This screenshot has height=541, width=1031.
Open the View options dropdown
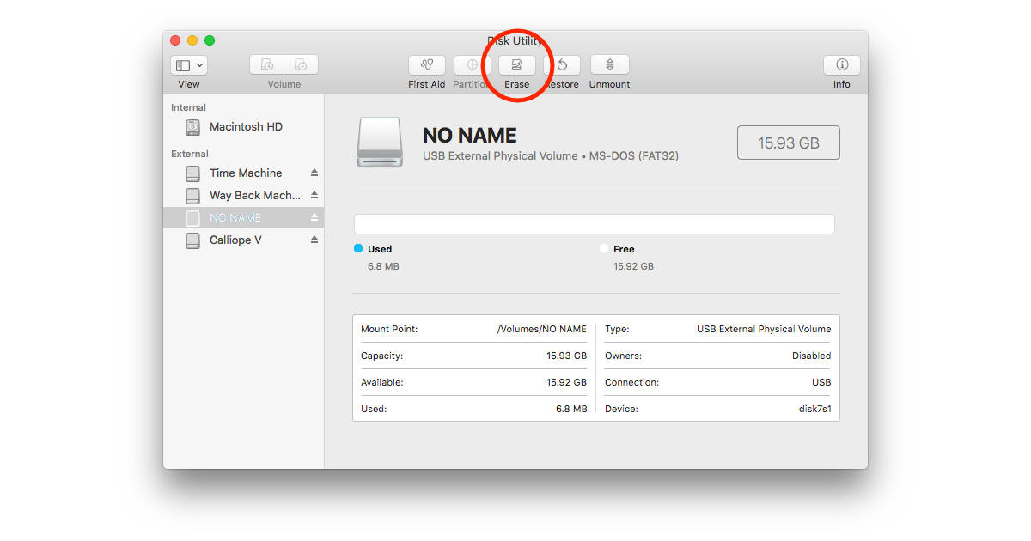(188, 64)
